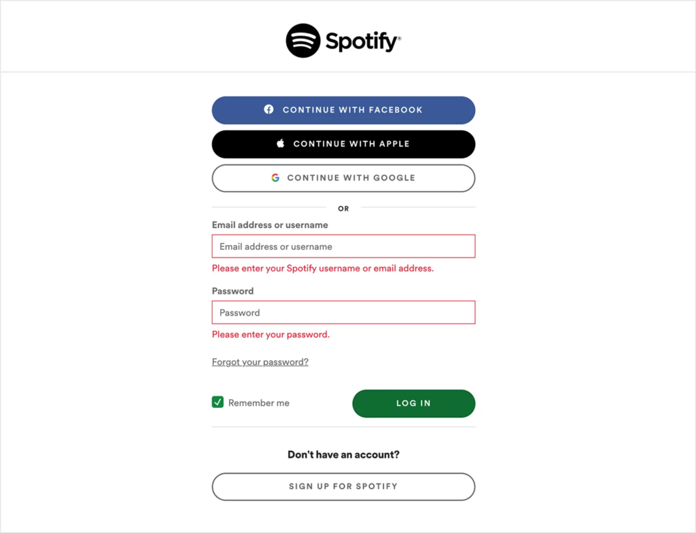Click the Email address or username label
The image size is (696, 533).
271,224
